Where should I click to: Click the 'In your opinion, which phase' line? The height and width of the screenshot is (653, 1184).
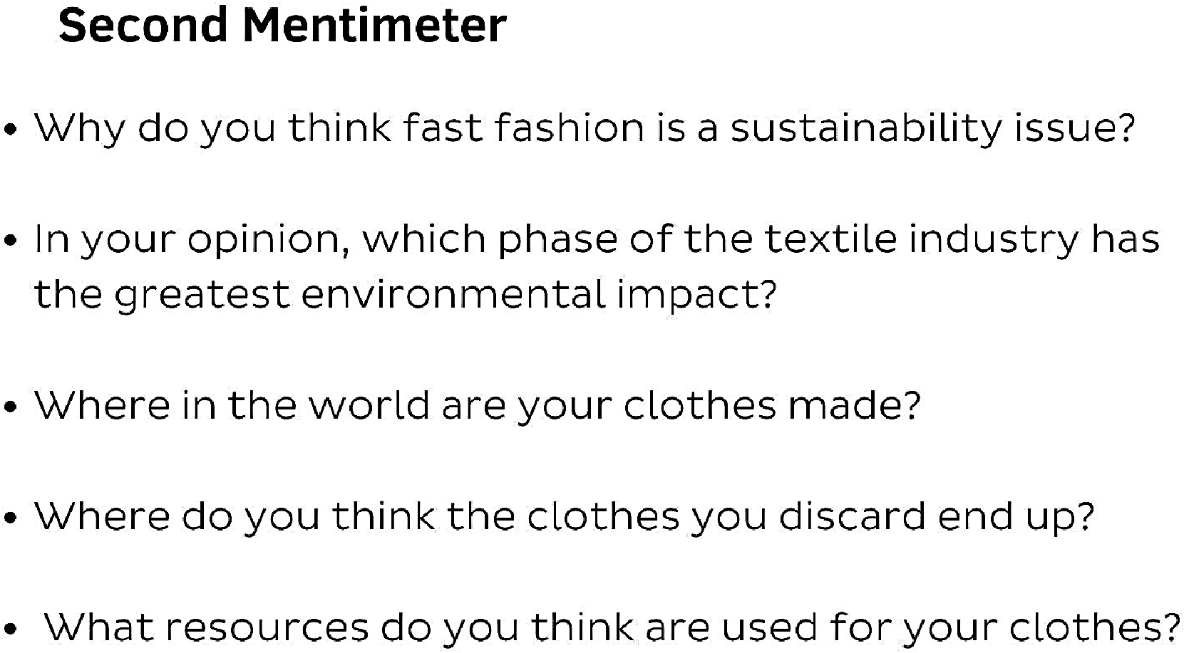[597, 241]
